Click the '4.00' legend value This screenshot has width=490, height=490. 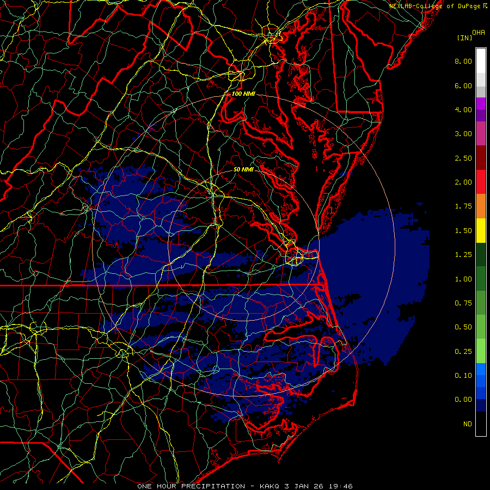click(x=463, y=109)
